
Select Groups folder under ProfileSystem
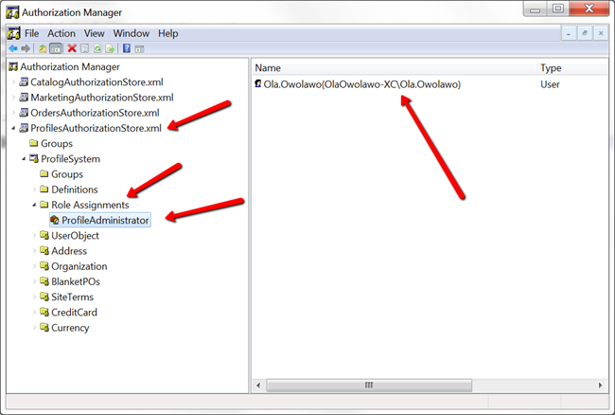click(x=67, y=174)
